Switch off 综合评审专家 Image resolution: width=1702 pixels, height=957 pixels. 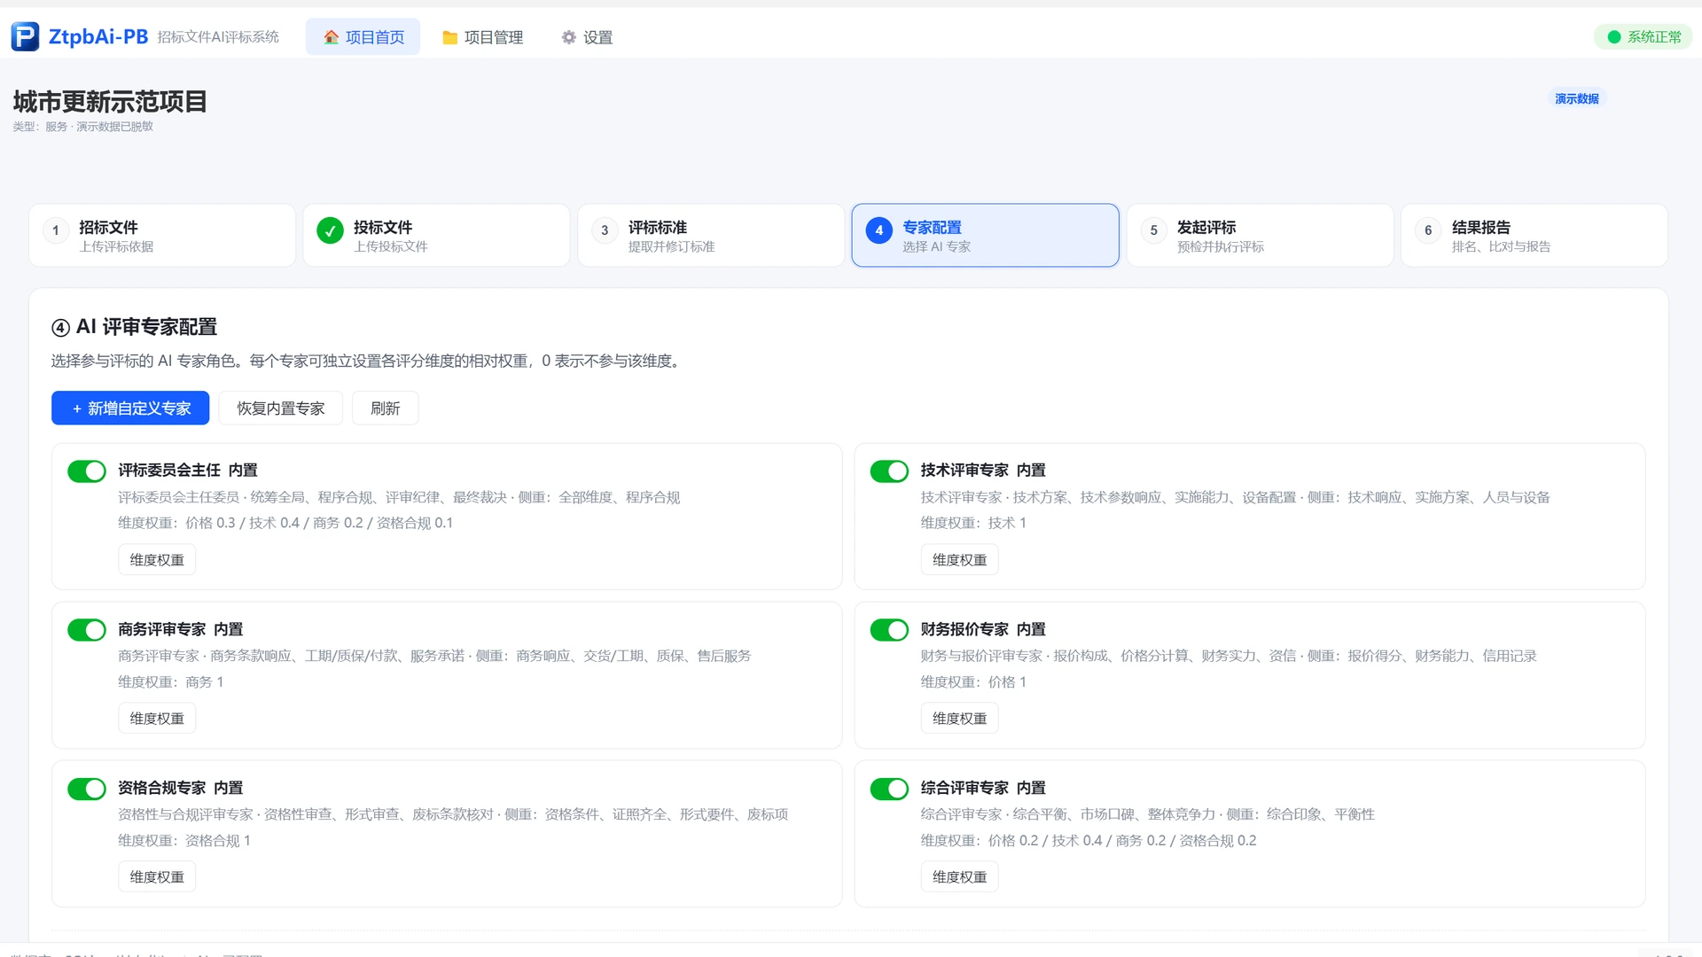click(889, 789)
